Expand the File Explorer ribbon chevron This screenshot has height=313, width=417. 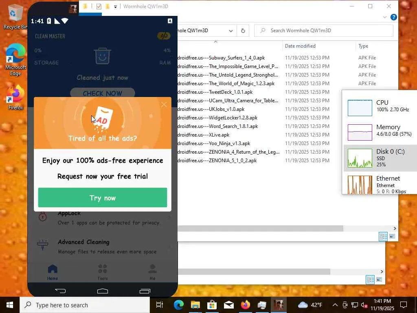[x=385, y=17]
